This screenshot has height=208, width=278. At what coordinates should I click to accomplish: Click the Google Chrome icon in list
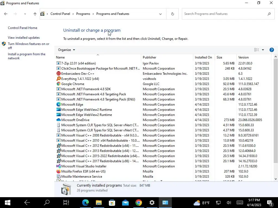click(59, 84)
